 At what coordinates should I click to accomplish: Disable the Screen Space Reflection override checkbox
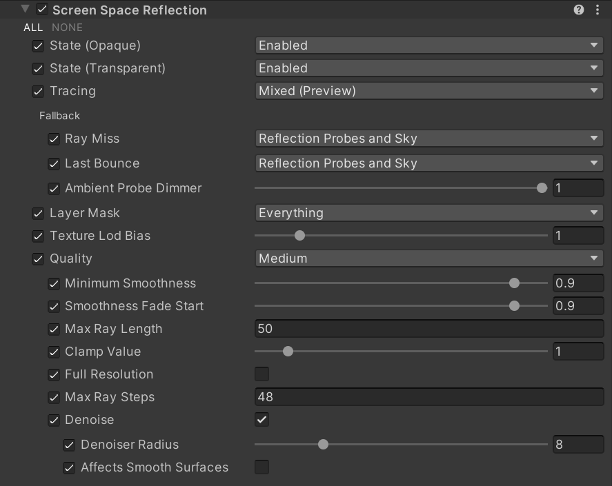[x=42, y=10]
